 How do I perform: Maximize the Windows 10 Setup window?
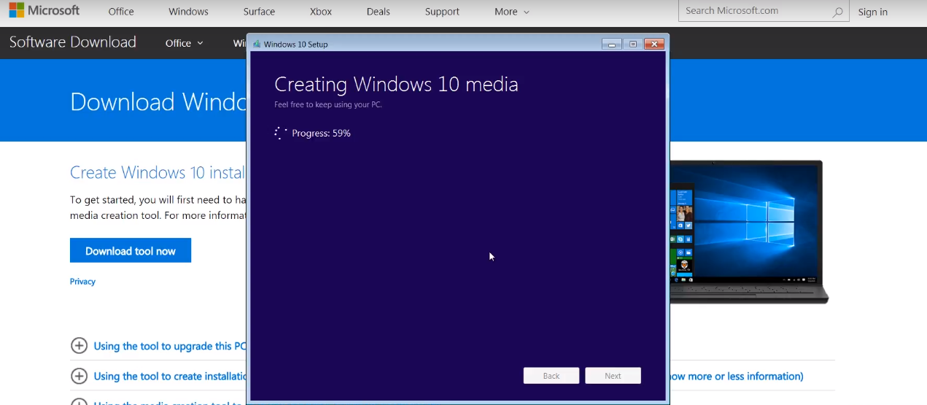coord(633,45)
